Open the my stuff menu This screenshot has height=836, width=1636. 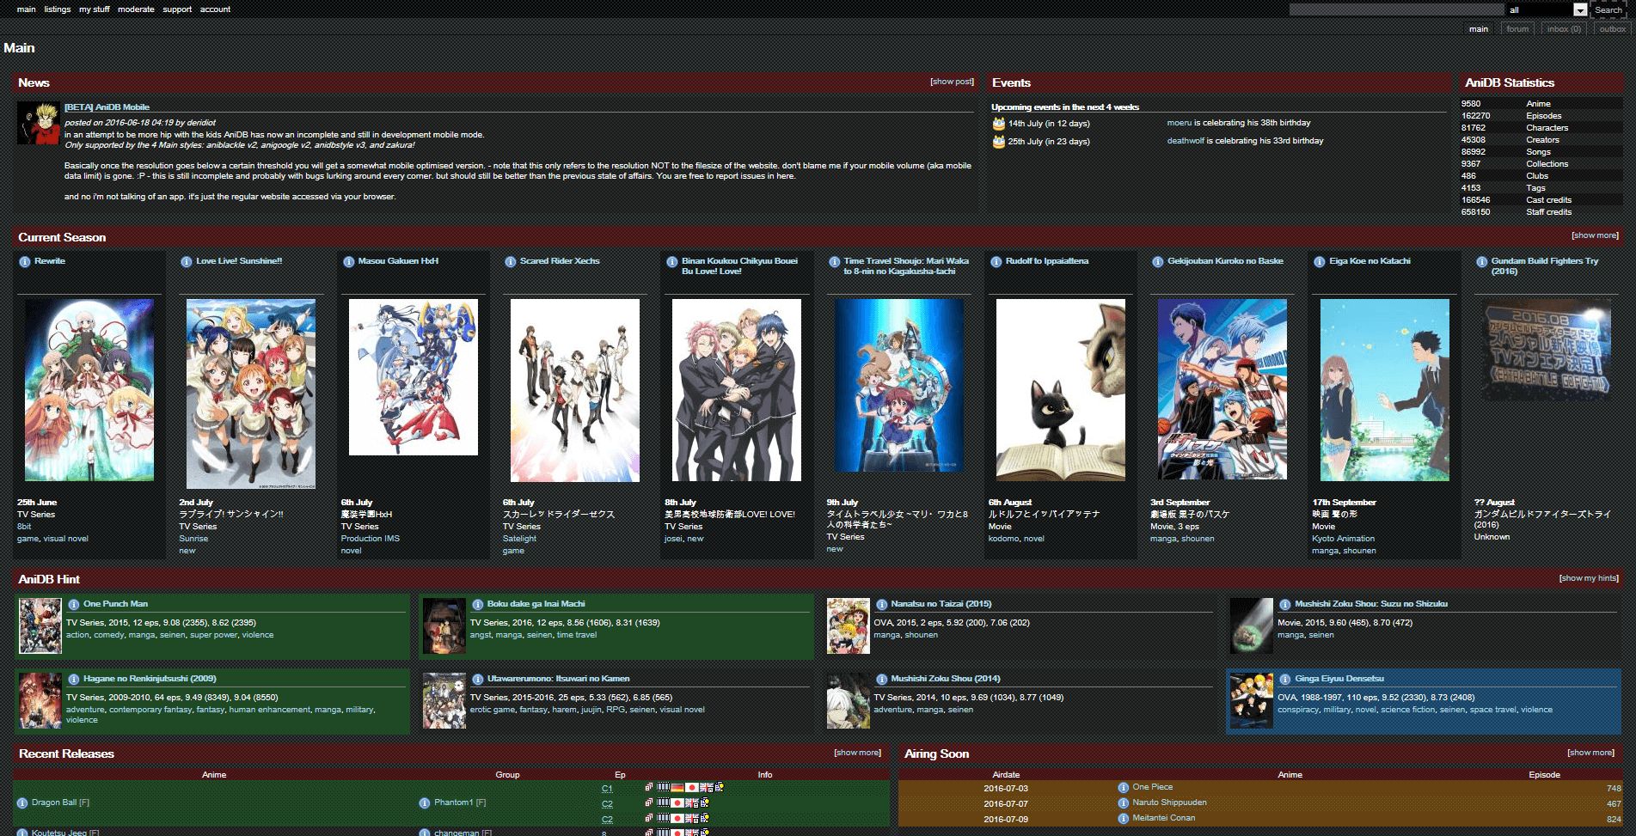pos(95,9)
